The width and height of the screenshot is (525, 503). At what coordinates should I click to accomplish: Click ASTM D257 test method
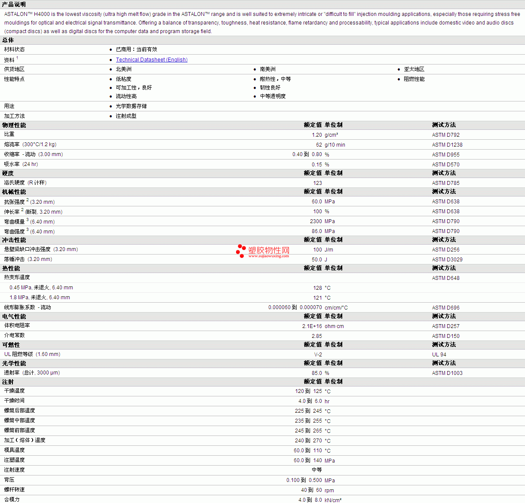click(x=445, y=326)
